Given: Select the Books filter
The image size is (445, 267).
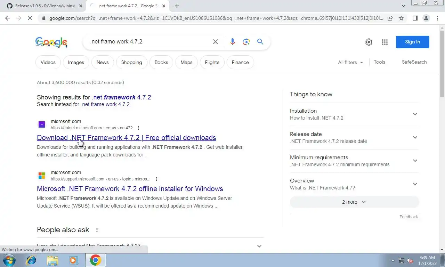Looking at the screenshot, I should point(161,62).
